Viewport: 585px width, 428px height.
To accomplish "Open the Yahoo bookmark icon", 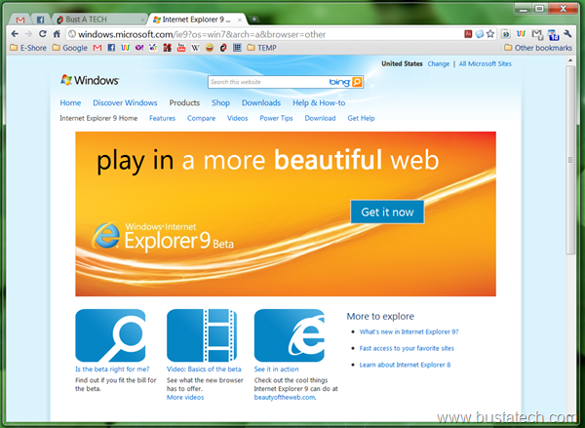I will (x=139, y=48).
